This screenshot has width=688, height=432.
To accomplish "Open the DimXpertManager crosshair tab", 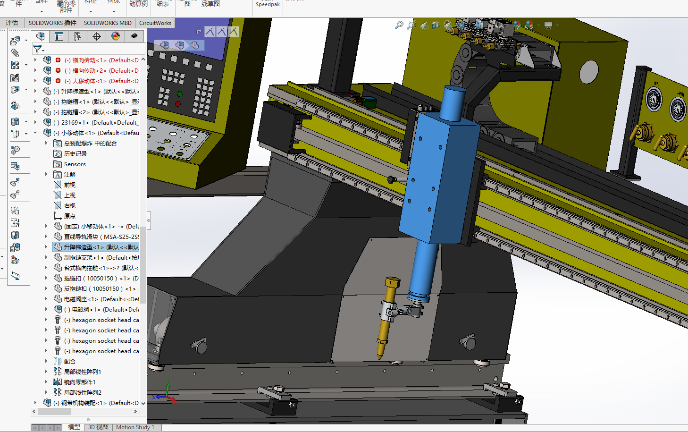I will [x=97, y=36].
